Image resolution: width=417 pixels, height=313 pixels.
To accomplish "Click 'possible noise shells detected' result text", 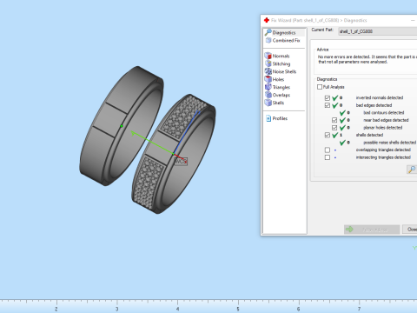I will (389, 143).
